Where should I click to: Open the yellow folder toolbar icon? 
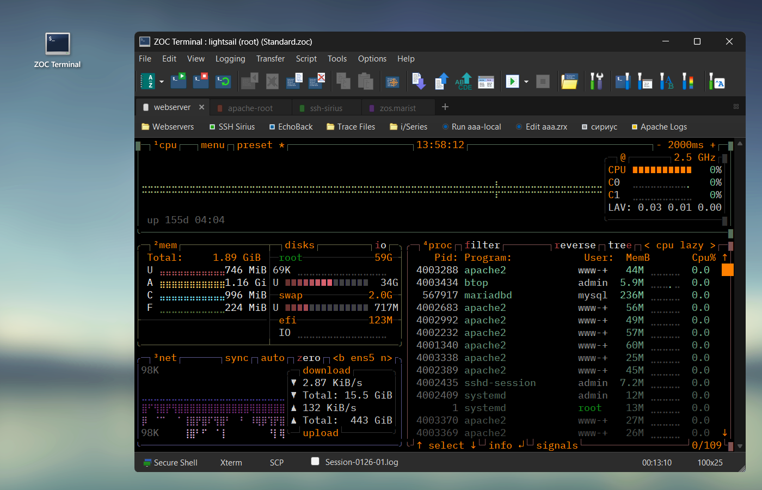pyautogui.click(x=569, y=82)
